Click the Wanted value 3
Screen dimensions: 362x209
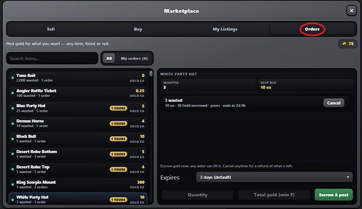click(164, 87)
